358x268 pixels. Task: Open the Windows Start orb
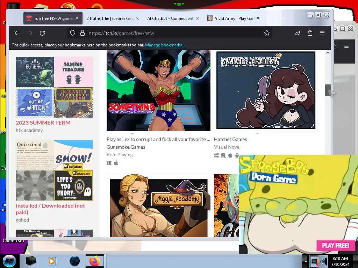click(9, 261)
